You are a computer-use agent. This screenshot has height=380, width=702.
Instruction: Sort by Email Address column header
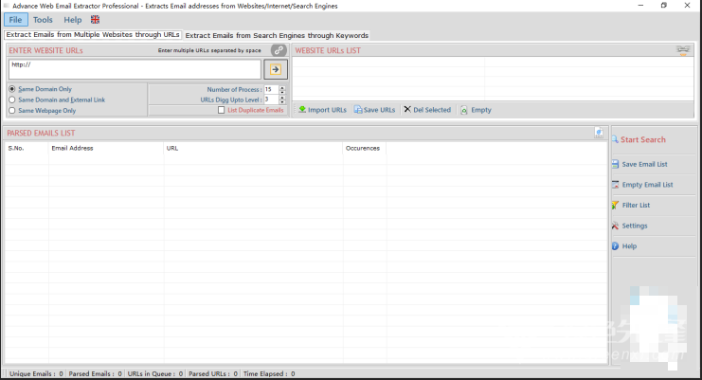[106, 148]
